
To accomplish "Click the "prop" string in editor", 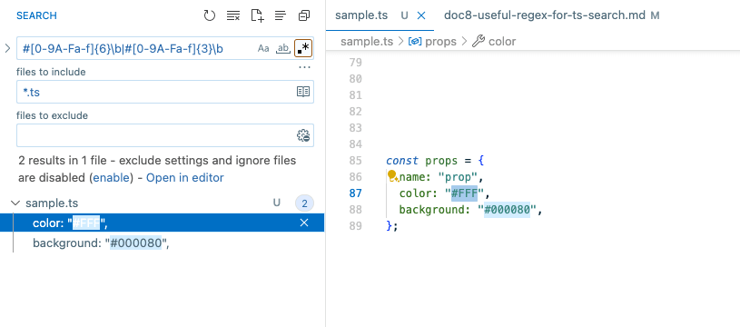I will coord(458,177).
